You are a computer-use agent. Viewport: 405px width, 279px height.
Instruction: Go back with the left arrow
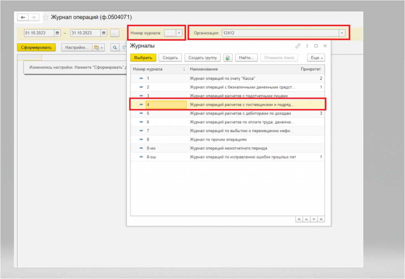tap(23, 17)
